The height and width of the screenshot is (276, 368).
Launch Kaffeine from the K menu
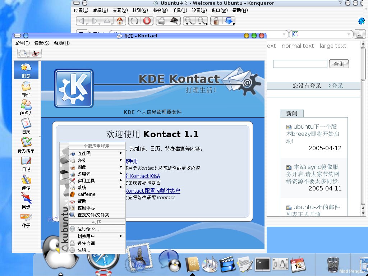pos(97,194)
